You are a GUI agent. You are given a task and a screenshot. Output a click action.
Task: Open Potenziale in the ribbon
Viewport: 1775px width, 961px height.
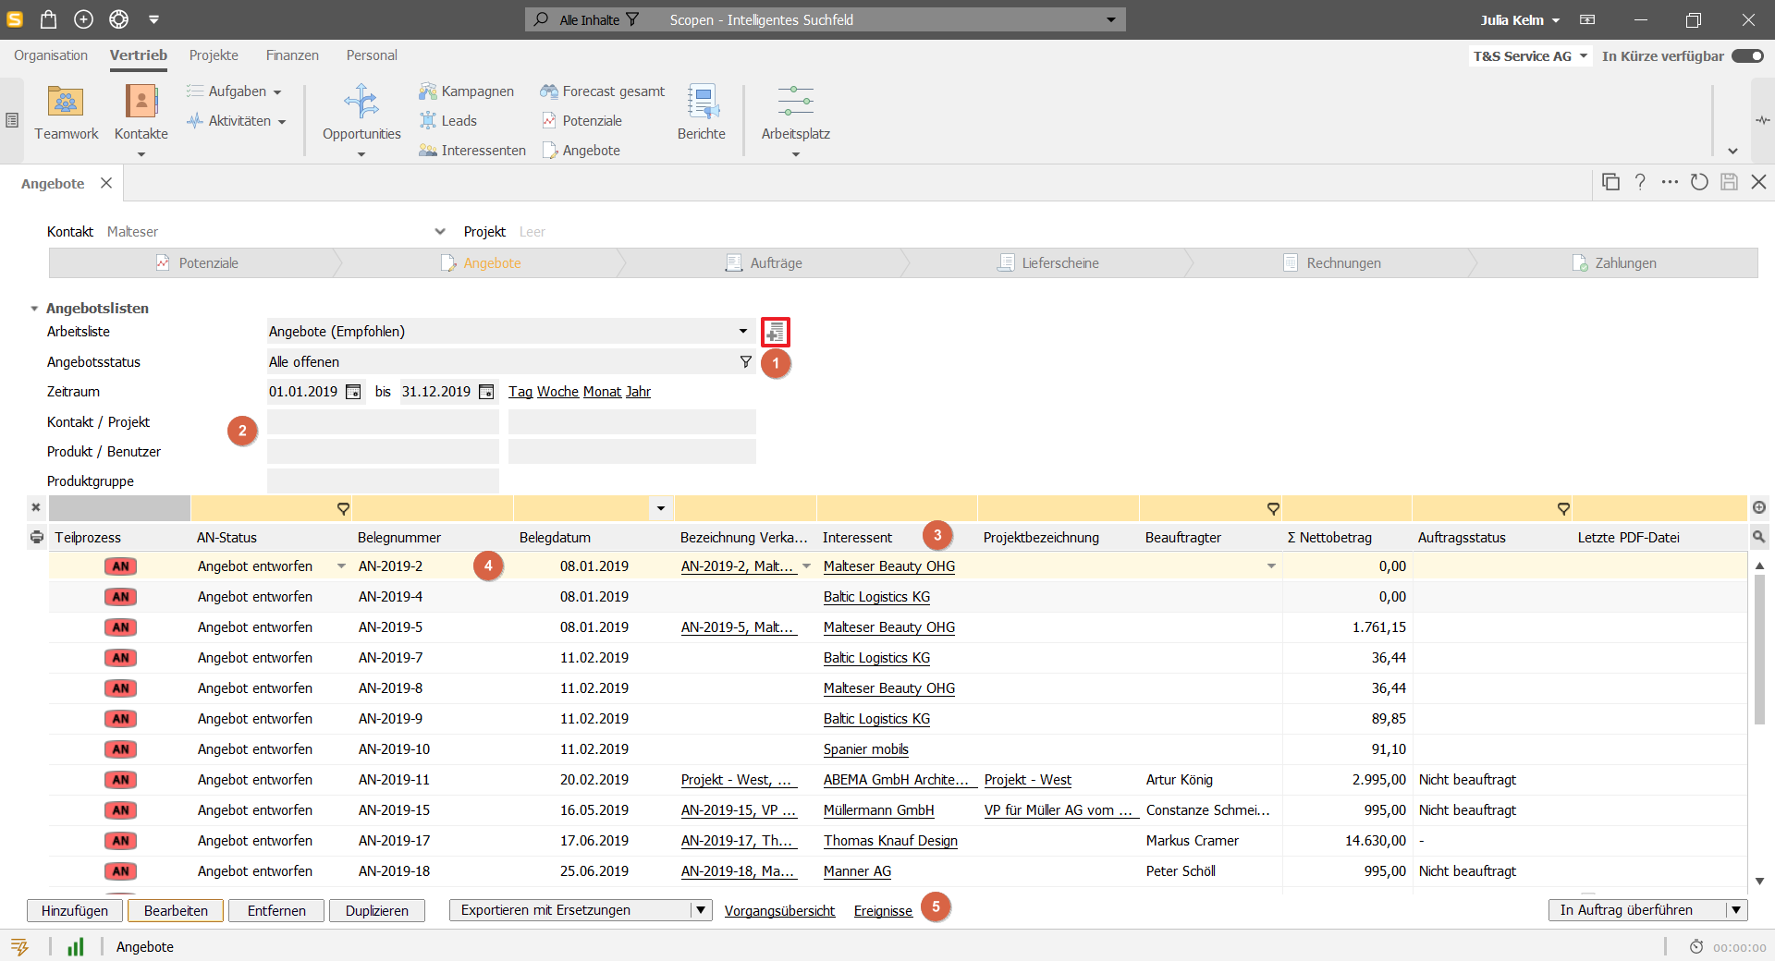tap(581, 121)
